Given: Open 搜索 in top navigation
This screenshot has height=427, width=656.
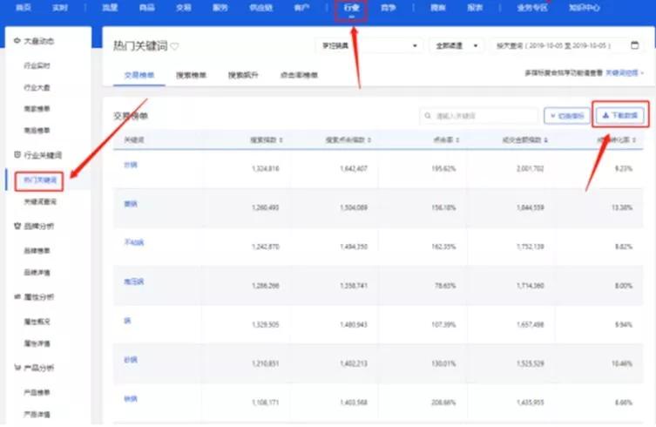Looking at the screenshot, I should click(438, 8).
